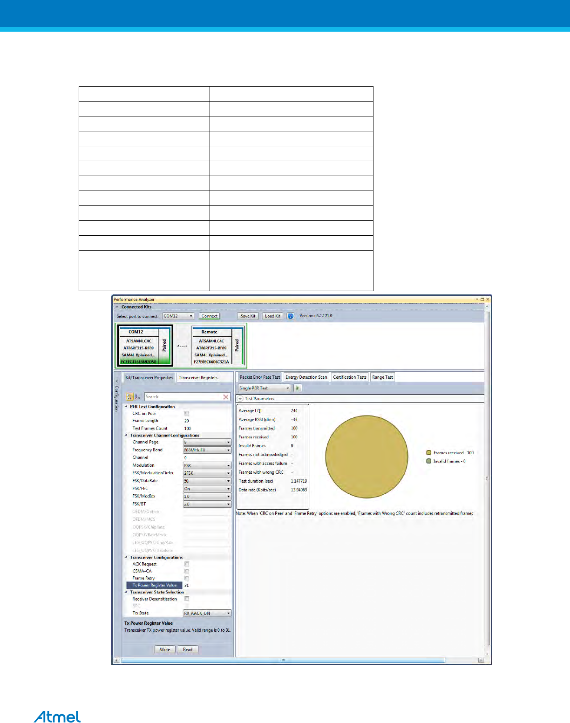Click the Load Kit button
This screenshot has height=723, width=570.
[x=272, y=316]
